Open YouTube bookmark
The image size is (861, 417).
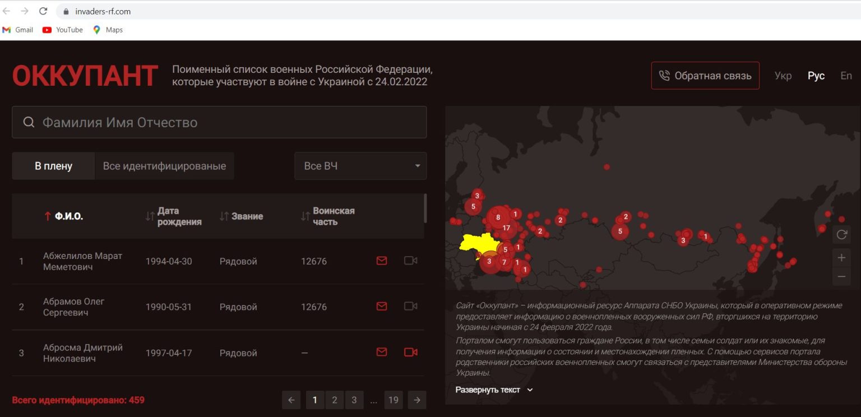[63, 30]
